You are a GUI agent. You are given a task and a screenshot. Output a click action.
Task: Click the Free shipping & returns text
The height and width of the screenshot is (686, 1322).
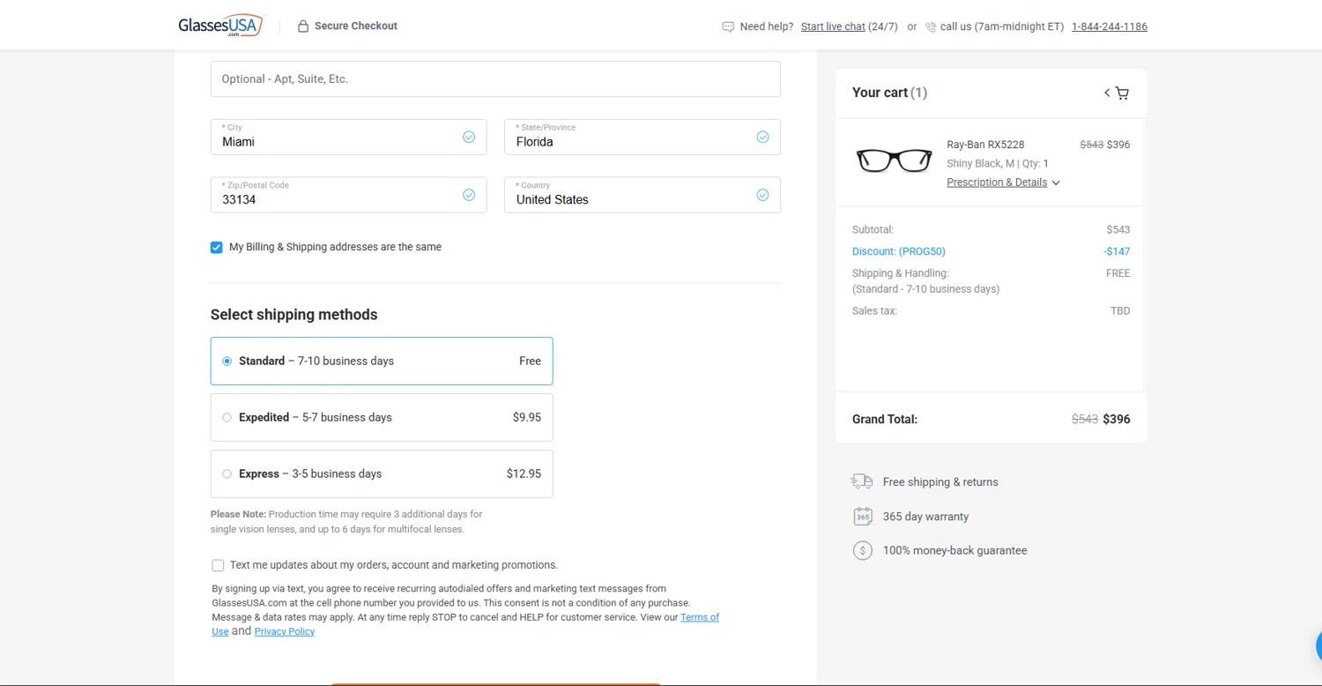[940, 482]
